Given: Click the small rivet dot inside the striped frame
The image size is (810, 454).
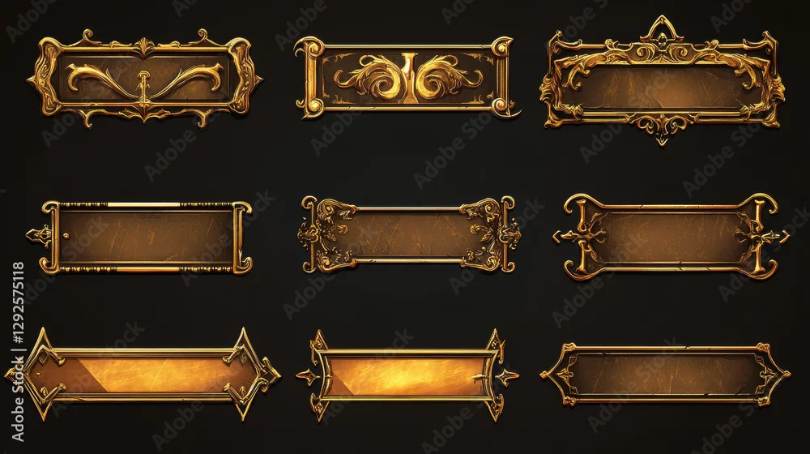Looking at the screenshot, I should pyautogui.click(x=66, y=236).
